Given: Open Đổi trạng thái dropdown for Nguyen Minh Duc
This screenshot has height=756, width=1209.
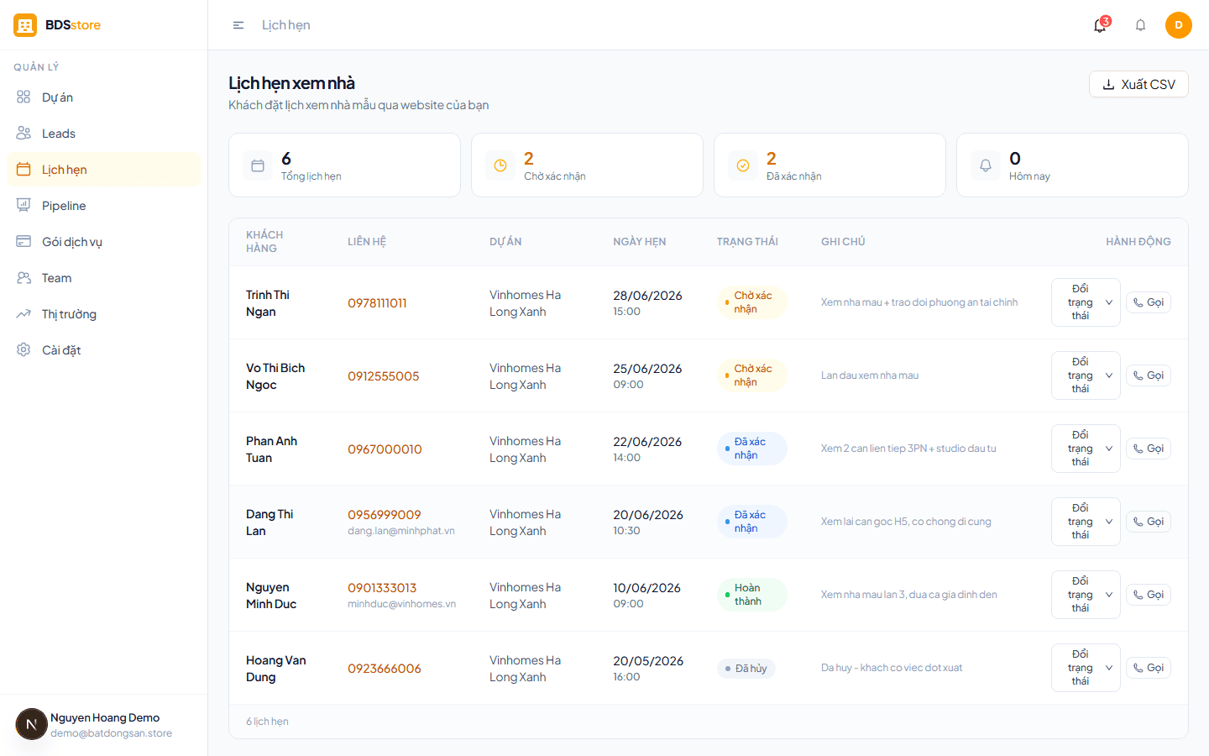Looking at the screenshot, I should 1086,595.
